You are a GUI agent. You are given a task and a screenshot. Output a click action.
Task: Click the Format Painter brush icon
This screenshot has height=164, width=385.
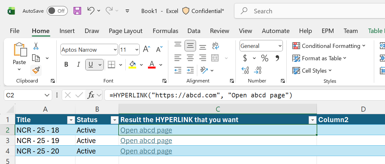pyautogui.click(x=36, y=70)
